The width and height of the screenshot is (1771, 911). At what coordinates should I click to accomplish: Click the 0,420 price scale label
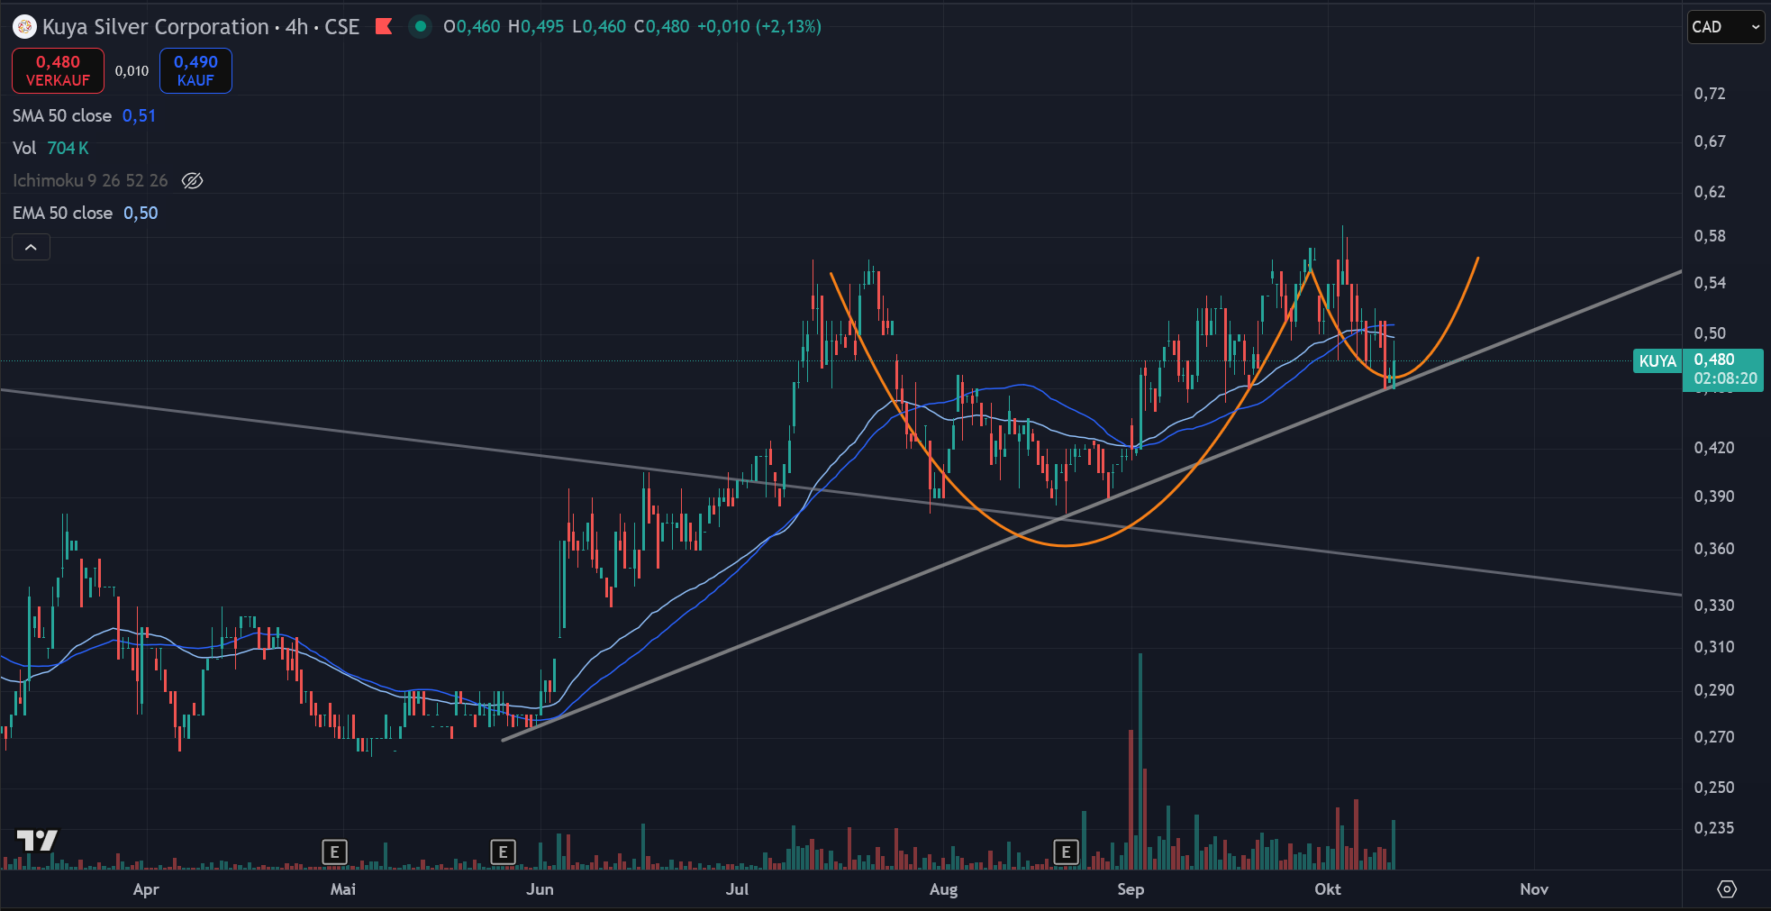pyautogui.click(x=1714, y=448)
